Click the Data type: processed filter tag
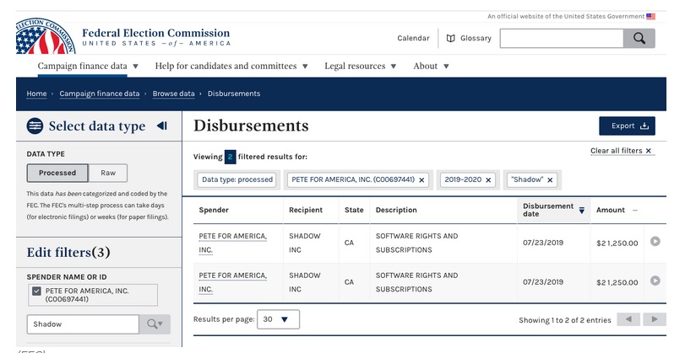The width and height of the screenshot is (696, 353). click(x=237, y=179)
